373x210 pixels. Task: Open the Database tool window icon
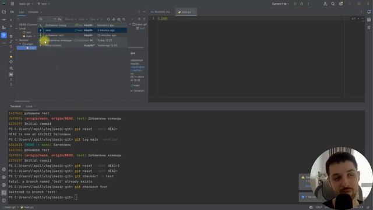point(369,19)
